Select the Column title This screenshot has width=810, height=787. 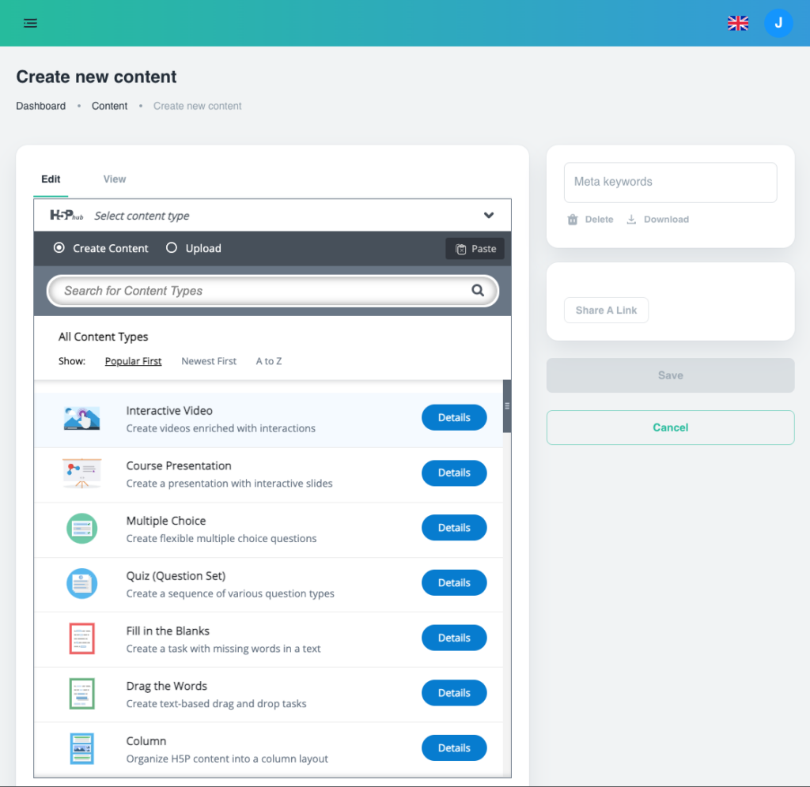146,741
